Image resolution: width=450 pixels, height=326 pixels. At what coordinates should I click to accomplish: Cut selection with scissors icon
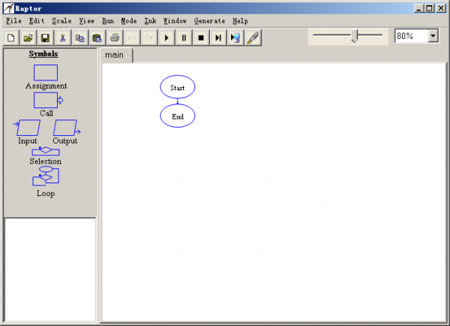62,38
